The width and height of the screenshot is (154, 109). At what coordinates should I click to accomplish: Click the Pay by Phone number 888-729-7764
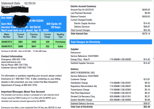coord(21,65)
